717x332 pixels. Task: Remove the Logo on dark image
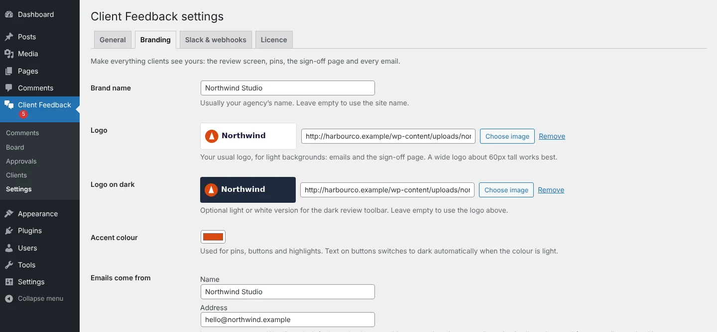(x=551, y=190)
